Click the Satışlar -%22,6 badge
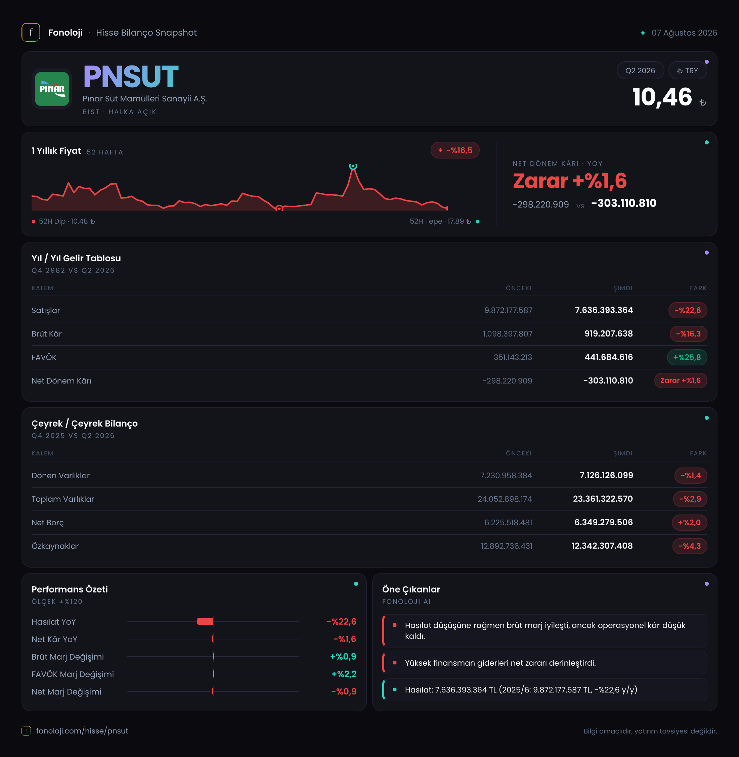Screen dimensions: 739x757 (x=687, y=310)
